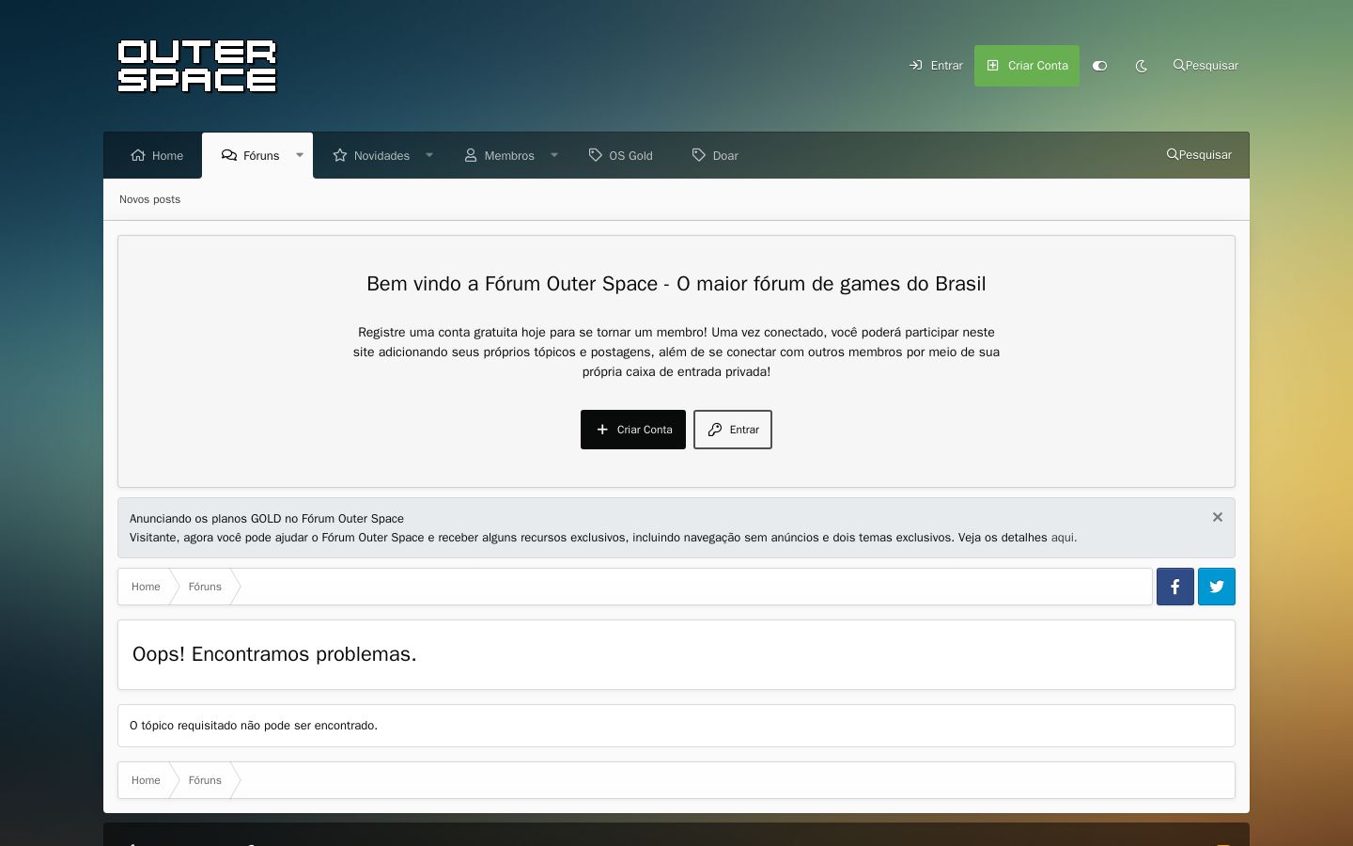The width and height of the screenshot is (1353, 846).
Task: Switch to dark mode with moon icon
Action: (1142, 66)
